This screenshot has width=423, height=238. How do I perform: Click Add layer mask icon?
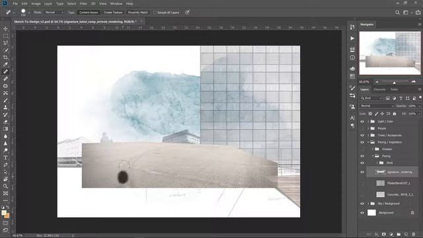tap(383, 234)
